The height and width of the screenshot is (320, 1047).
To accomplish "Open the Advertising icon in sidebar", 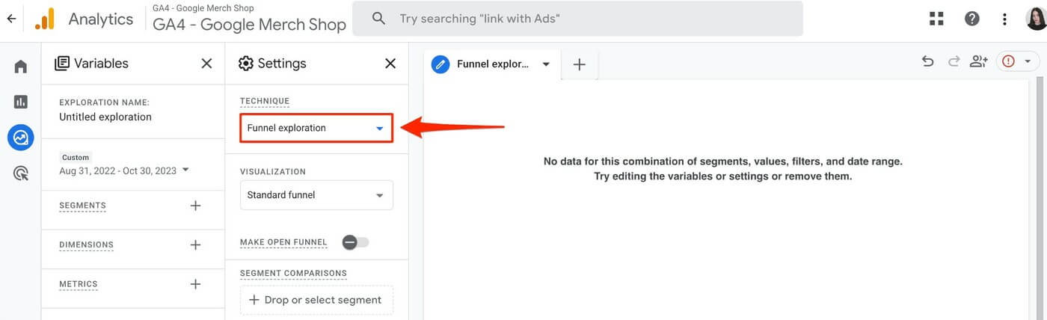I will point(21,173).
